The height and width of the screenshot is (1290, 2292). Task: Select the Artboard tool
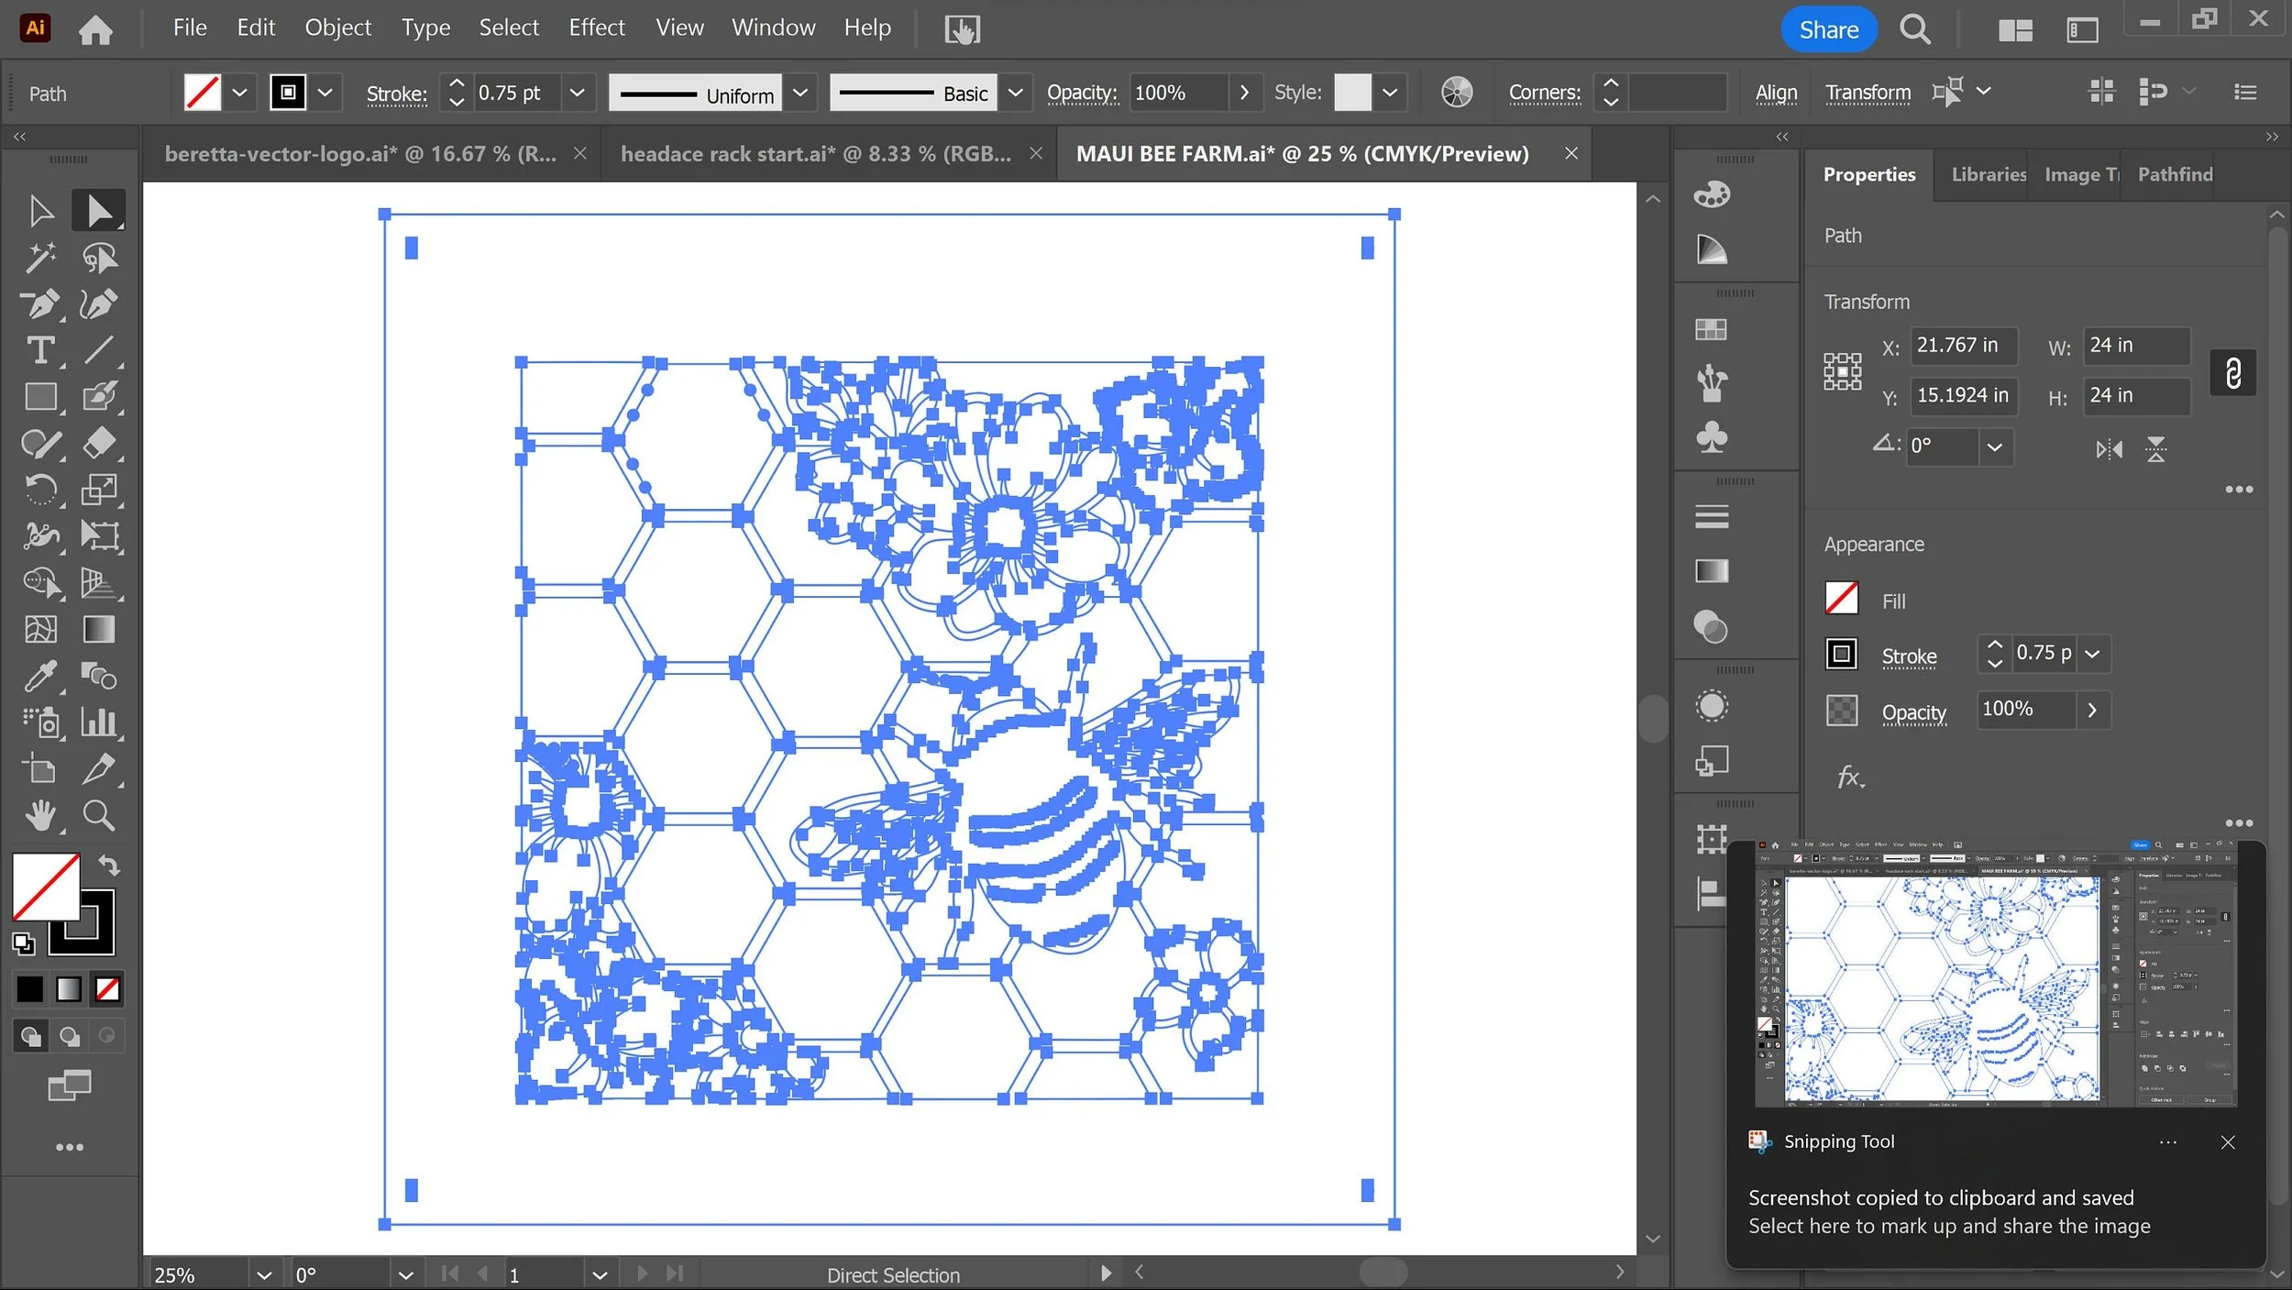[x=40, y=769]
